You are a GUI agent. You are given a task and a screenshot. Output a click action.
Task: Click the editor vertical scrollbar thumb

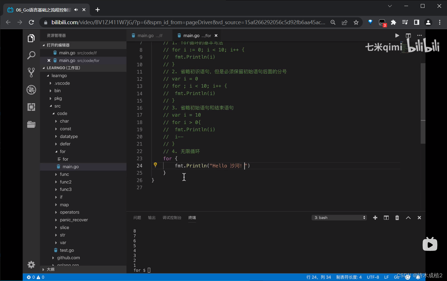coord(423,103)
